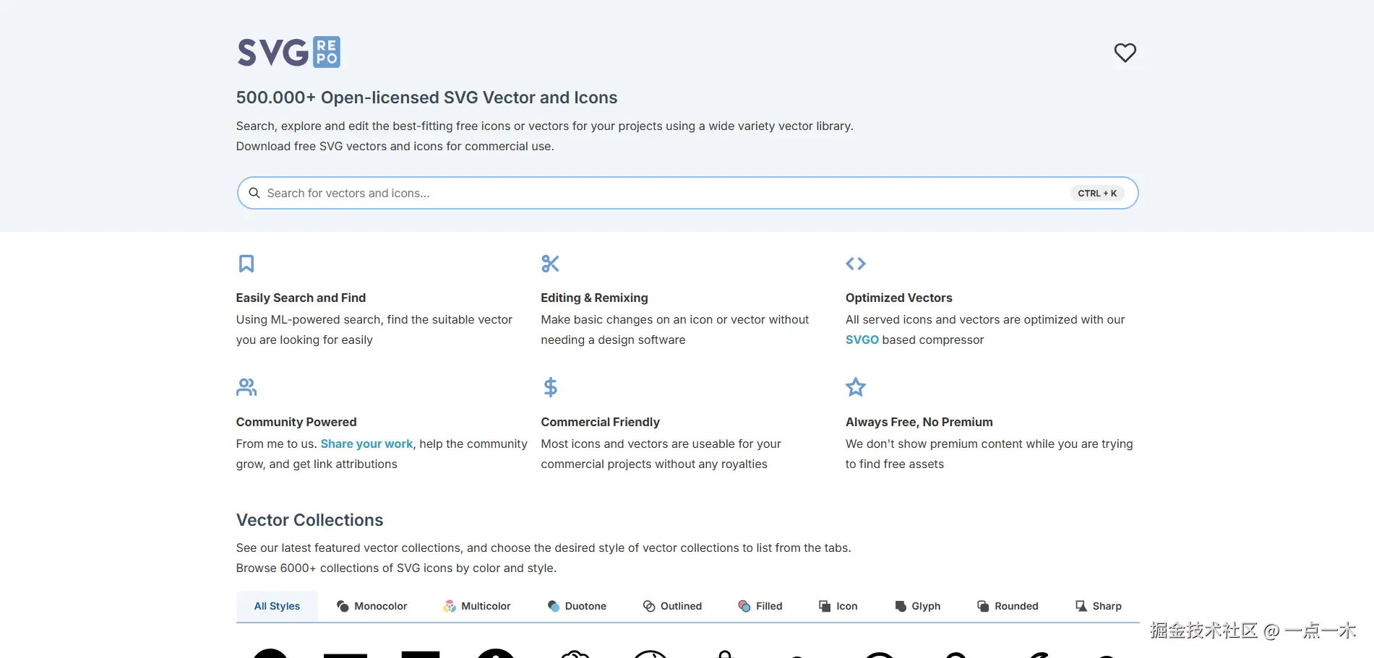Screen dimensions: 1374x658
Task: Click the dollar sign Commercial Friendly icon
Action: [550, 387]
